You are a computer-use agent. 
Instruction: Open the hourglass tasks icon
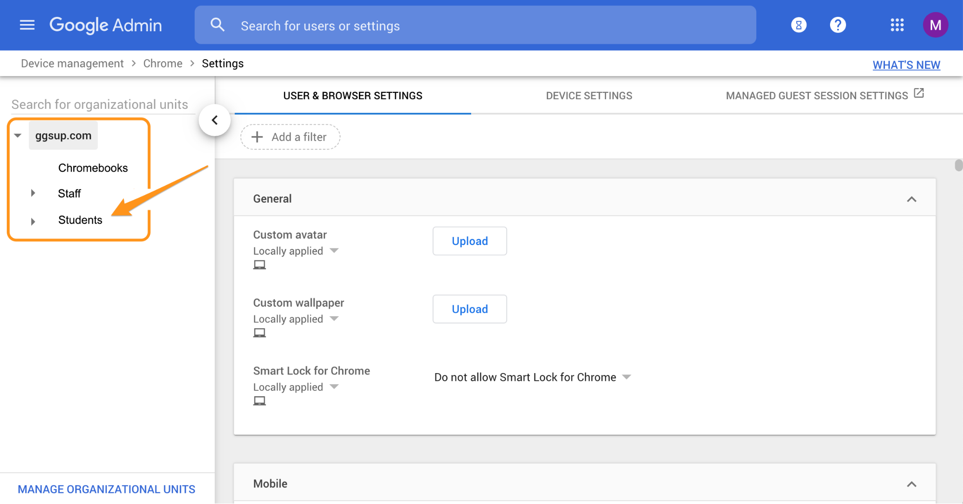click(x=799, y=25)
